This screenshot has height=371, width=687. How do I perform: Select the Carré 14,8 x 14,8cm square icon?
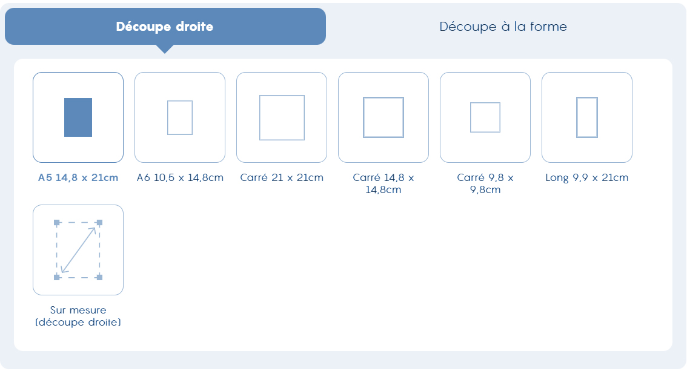(383, 117)
